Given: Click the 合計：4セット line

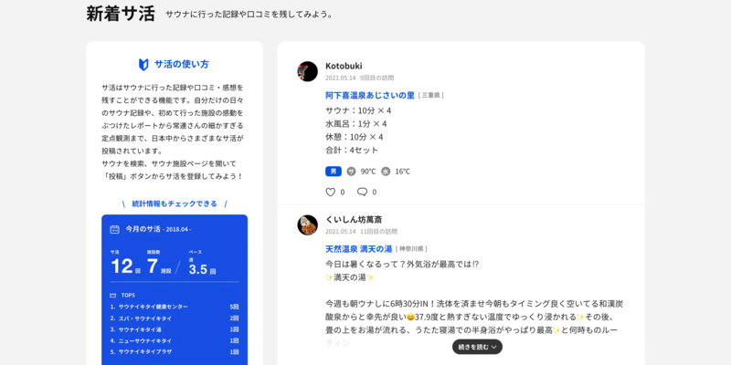Looking at the screenshot, I should pyautogui.click(x=352, y=150).
